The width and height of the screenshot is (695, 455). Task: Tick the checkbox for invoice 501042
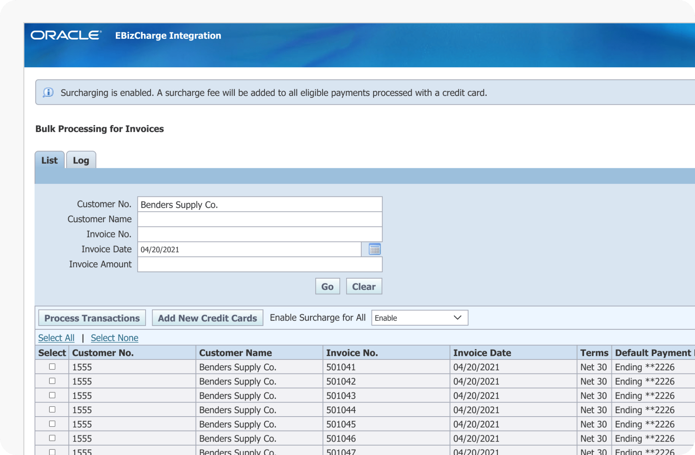52,381
